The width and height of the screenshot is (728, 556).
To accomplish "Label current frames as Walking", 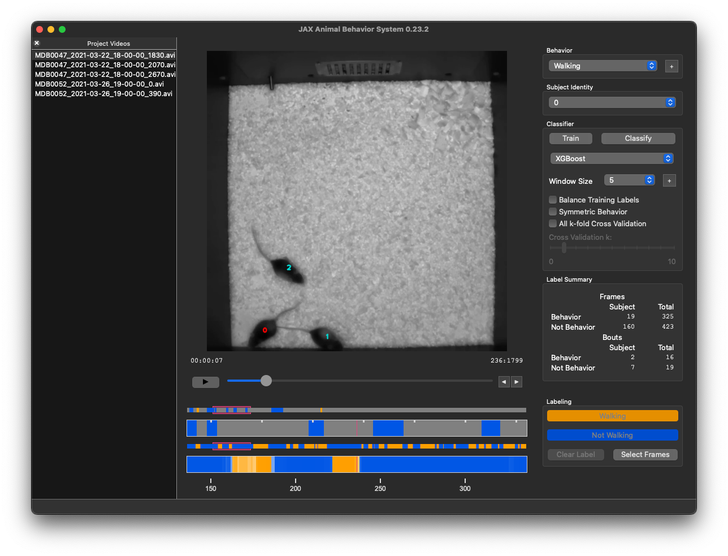I will pyautogui.click(x=612, y=415).
